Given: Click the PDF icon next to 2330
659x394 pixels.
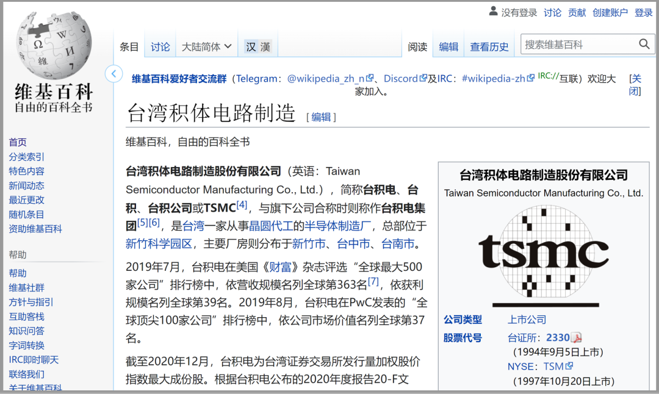Looking at the screenshot, I should (577, 338).
